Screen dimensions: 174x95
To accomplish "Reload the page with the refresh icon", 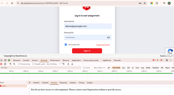I will pos(12,3).
